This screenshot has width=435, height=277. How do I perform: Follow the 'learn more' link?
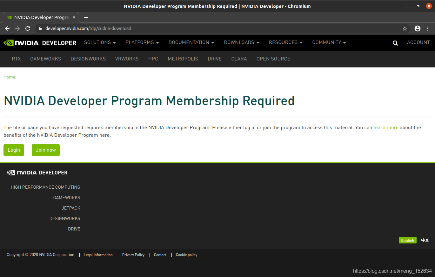[386, 128]
